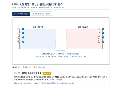Image resolution: width=122 pixels, height=91 pixels.
Task: Click the topmost electron (−) at n型 region's left edge
Action: (23, 29)
